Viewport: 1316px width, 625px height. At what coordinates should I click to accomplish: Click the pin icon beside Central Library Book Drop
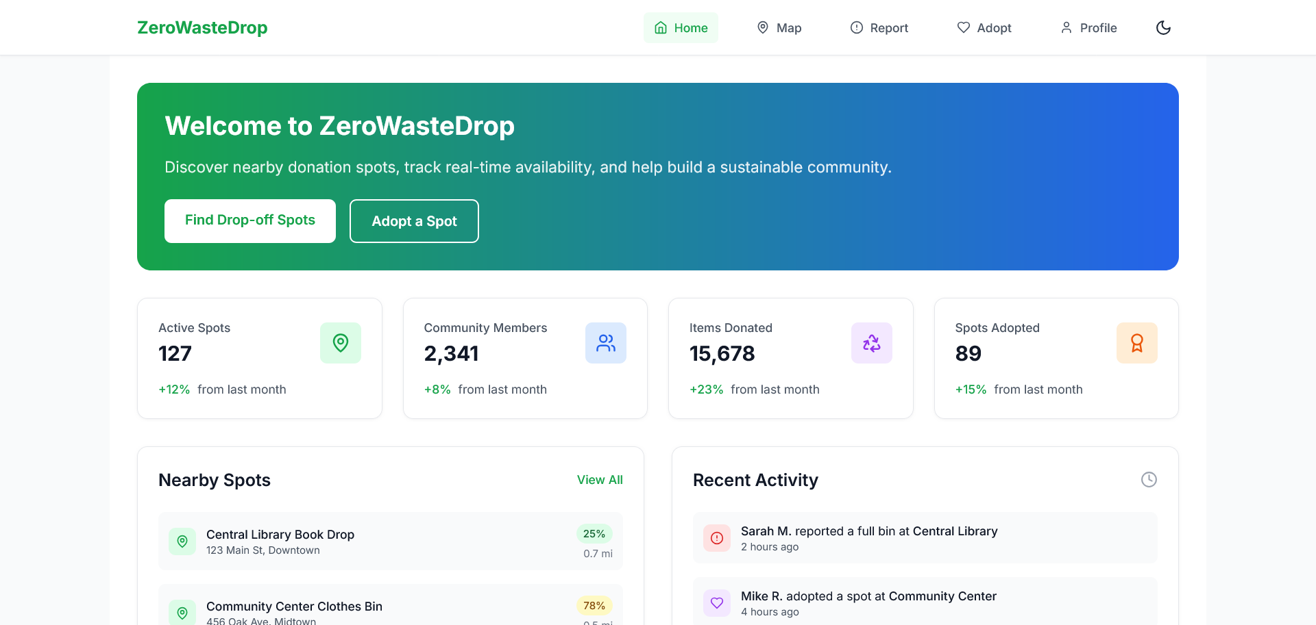(x=182, y=541)
